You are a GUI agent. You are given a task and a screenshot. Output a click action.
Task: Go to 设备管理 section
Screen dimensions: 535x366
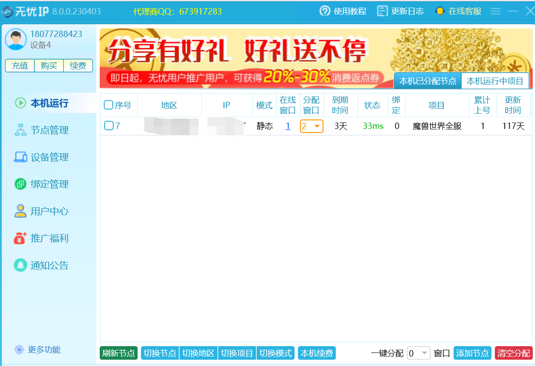click(x=50, y=157)
